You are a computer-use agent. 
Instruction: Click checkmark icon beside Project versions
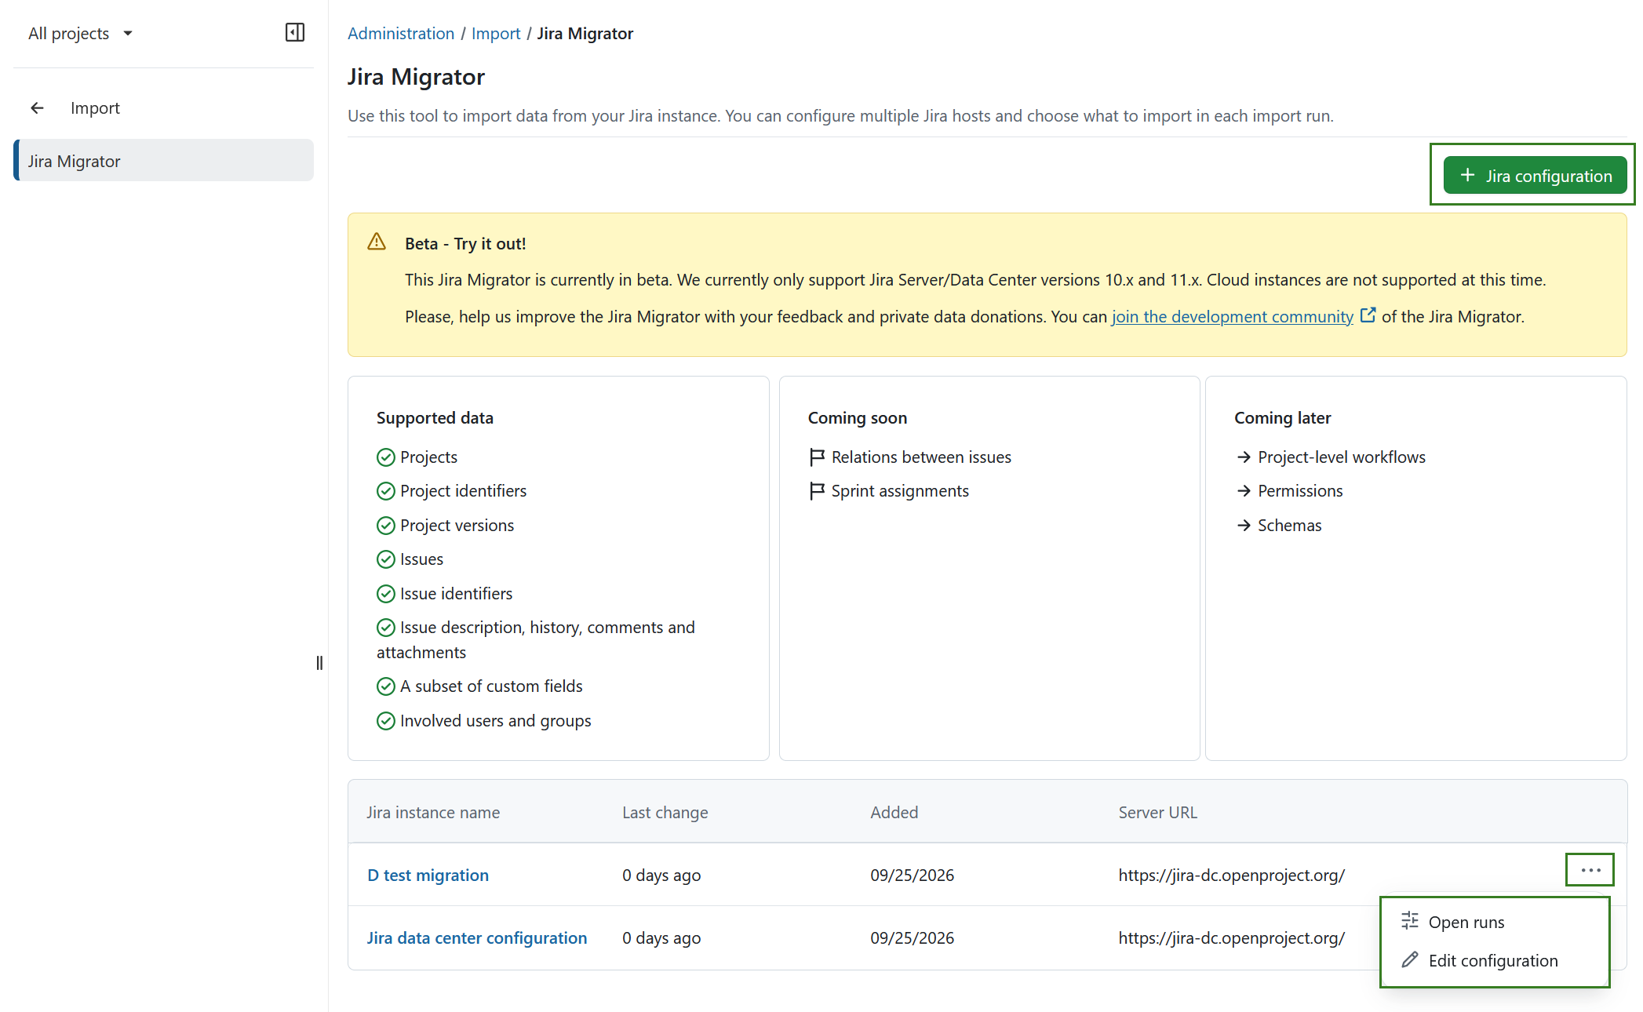385,526
